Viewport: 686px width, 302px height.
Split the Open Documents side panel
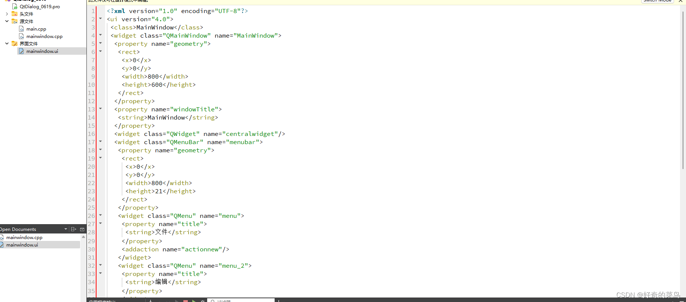(x=73, y=229)
